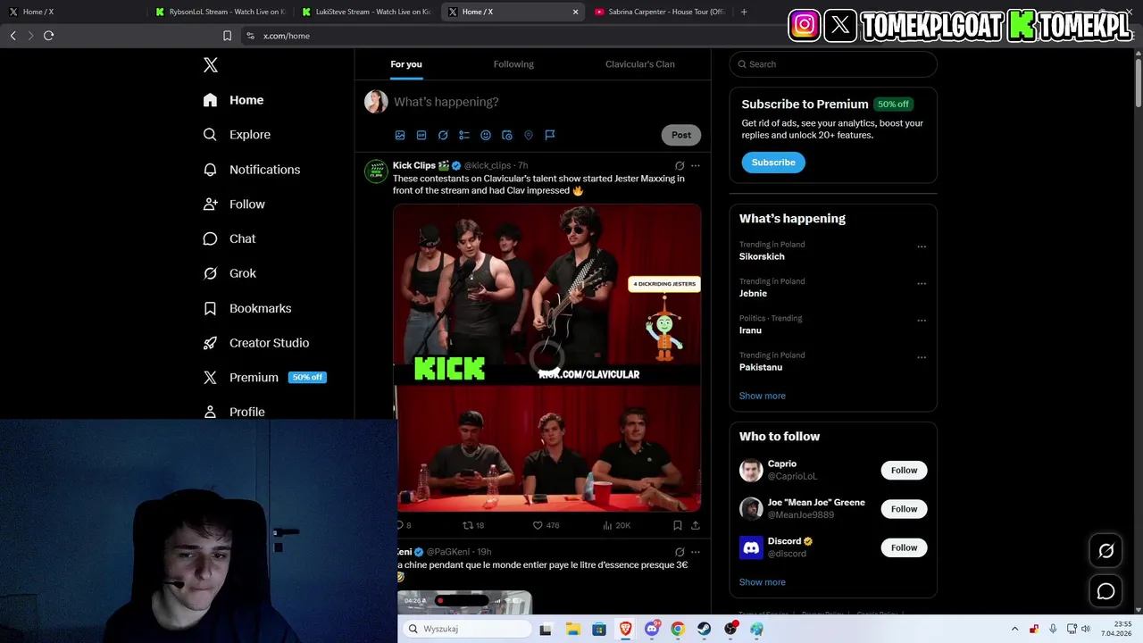1143x643 pixels.
Task: Share the Kick Clips post
Action: [x=696, y=525]
